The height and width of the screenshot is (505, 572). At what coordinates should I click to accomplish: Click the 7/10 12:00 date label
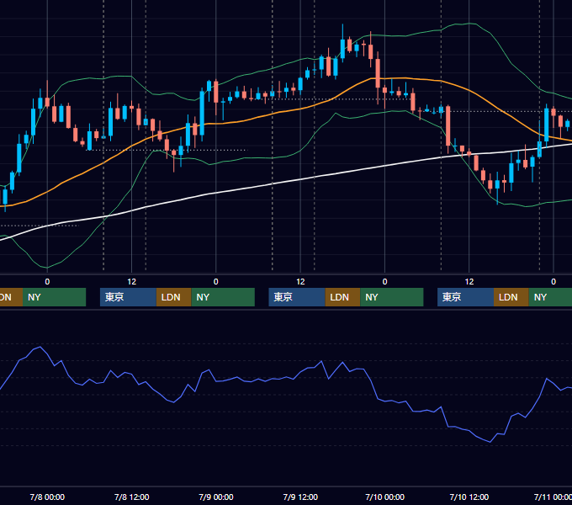(469, 497)
